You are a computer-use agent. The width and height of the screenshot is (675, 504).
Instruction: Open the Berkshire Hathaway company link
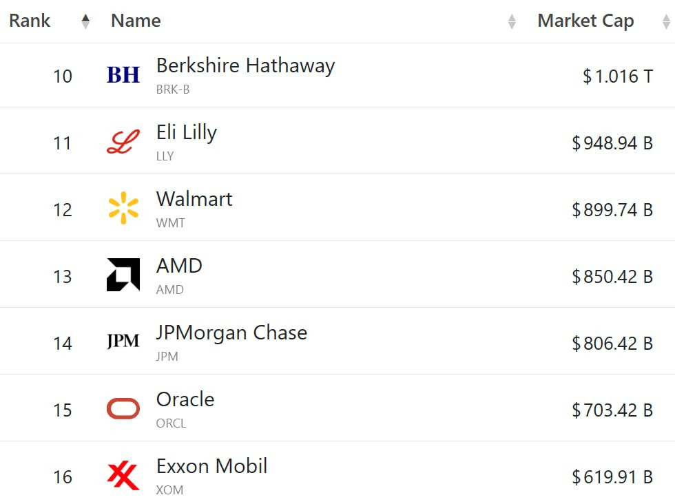pos(245,66)
